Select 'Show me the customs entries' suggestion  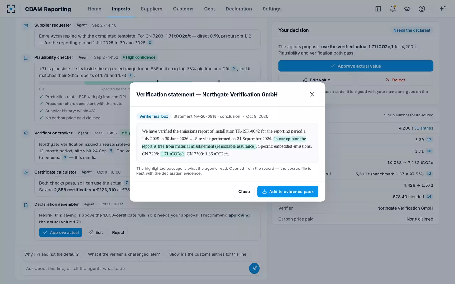click(208, 254)
